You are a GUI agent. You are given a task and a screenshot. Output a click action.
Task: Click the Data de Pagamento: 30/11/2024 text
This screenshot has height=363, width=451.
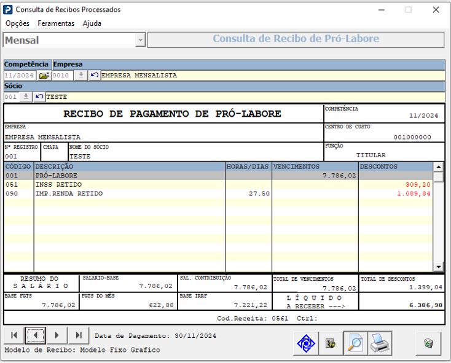[x=155, y=336]
